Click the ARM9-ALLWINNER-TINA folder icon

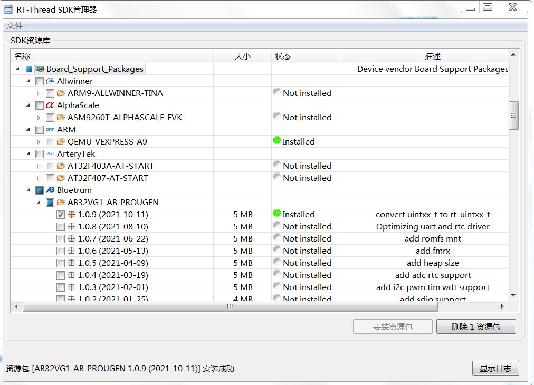tap(61, 93)
